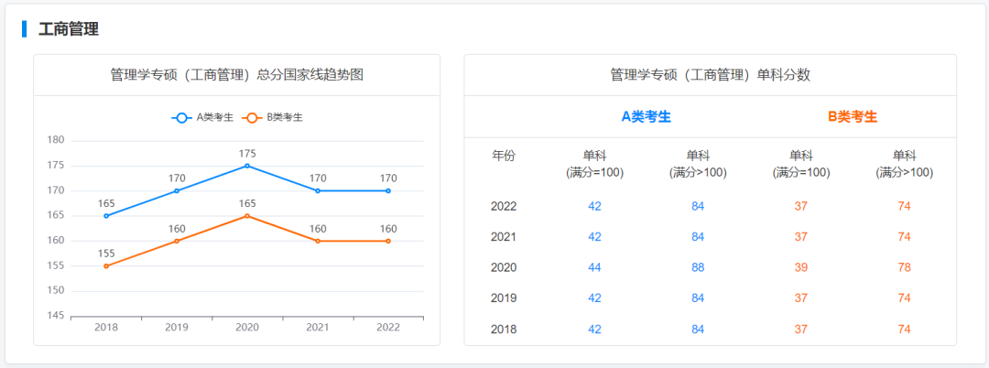Click the y-axis label 175

[56, 165]
